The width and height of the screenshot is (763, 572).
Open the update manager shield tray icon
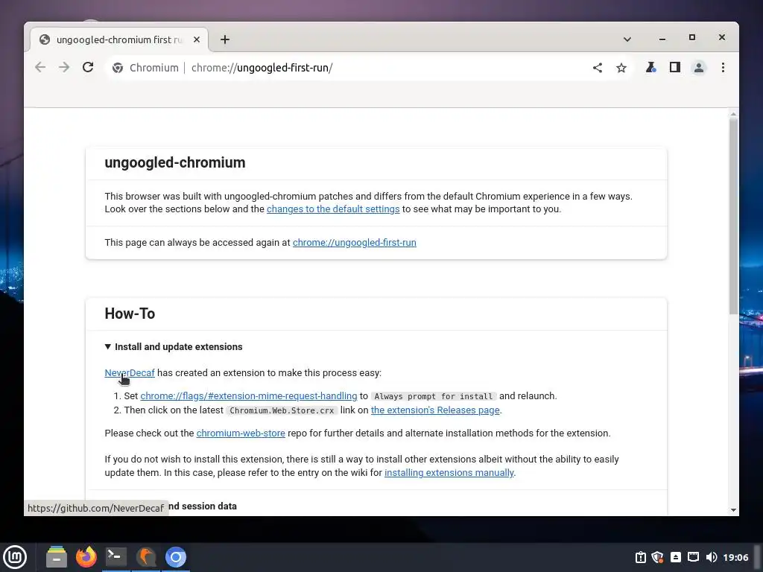657,557
